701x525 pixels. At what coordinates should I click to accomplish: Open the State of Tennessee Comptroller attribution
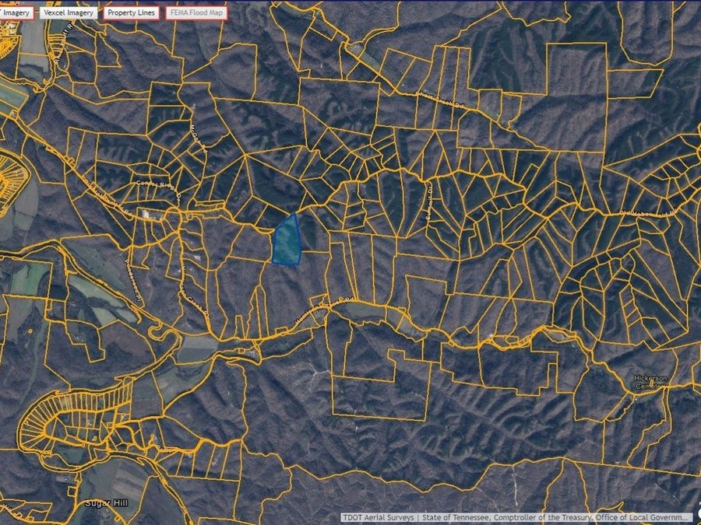(x=555, y=517)
